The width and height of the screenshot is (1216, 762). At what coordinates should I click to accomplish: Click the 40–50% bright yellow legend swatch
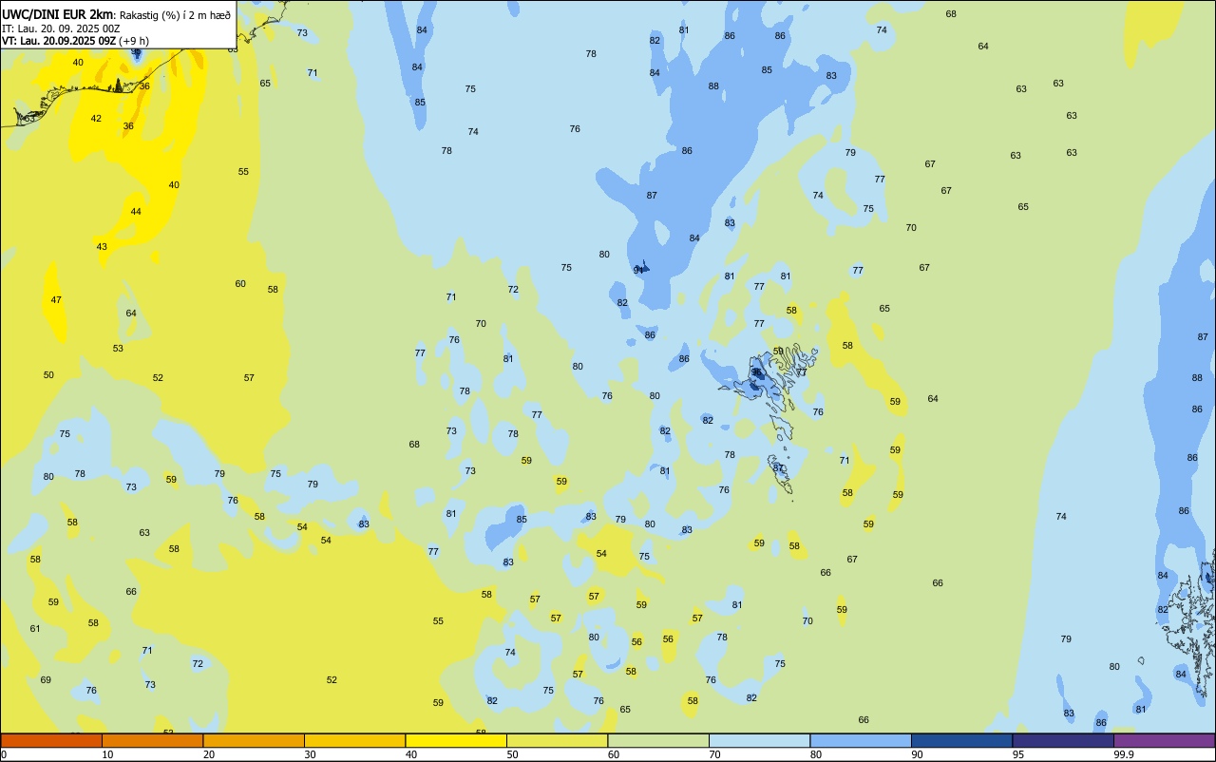tap(456, 740)
